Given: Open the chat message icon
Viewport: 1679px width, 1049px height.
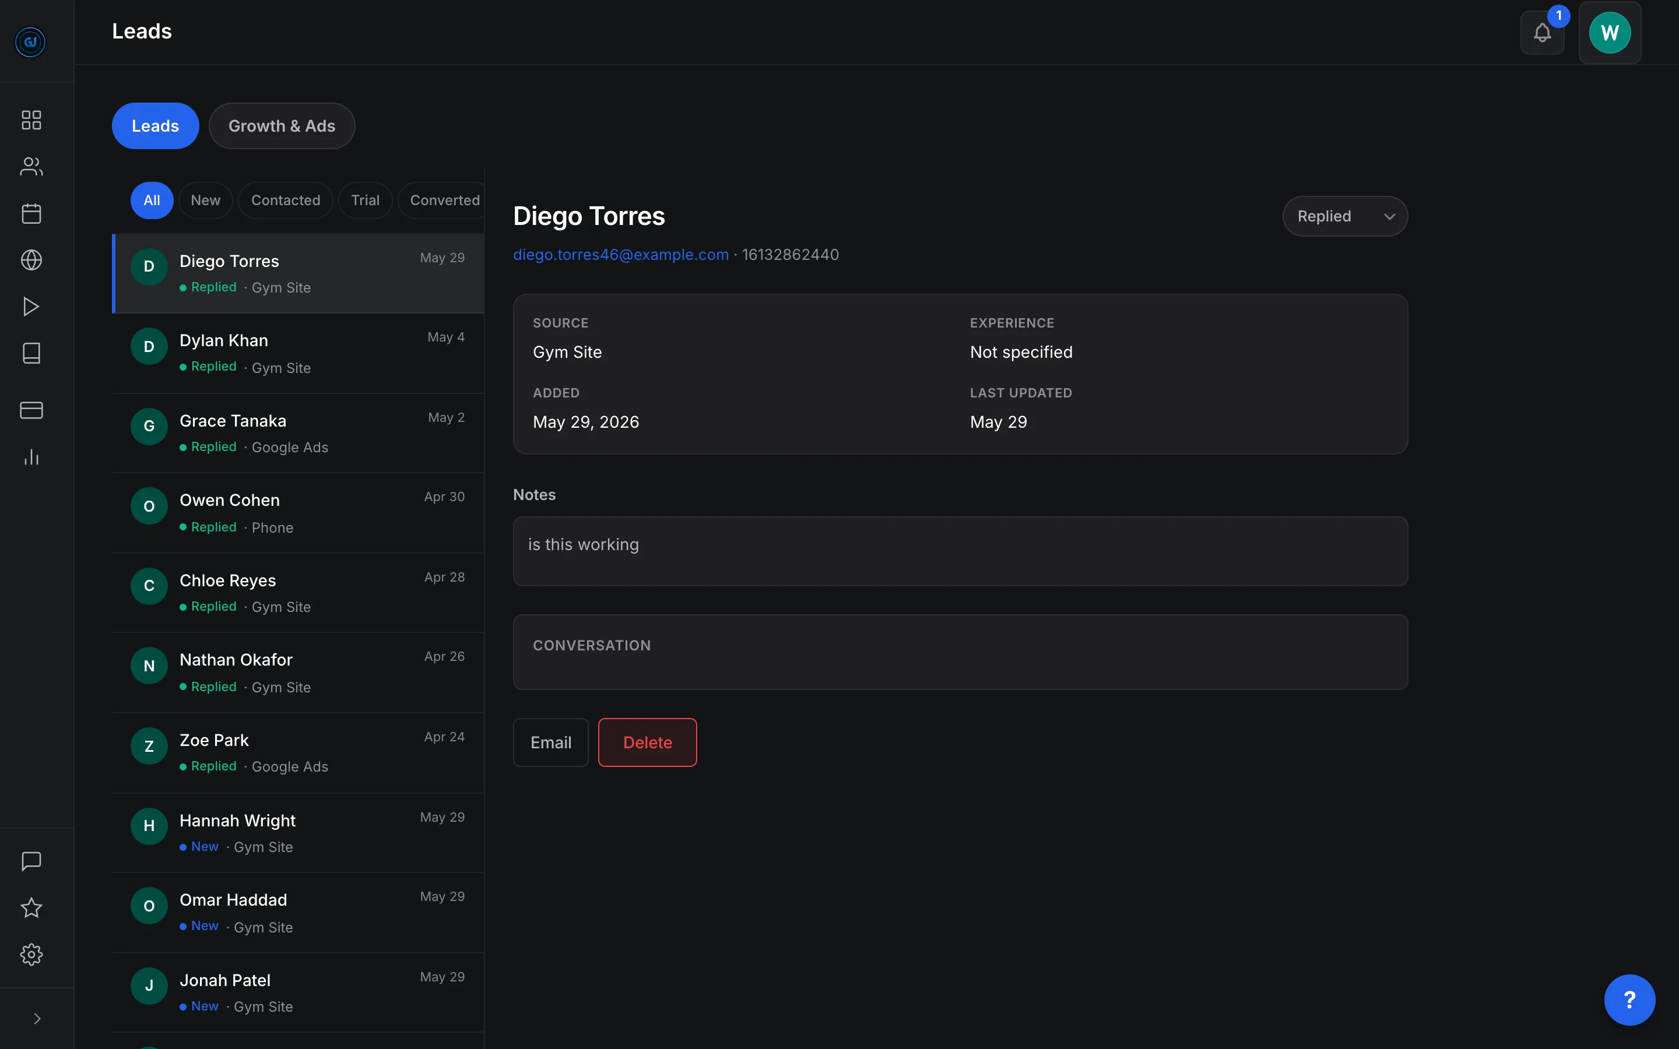Looking at the screenshot, I should click(31, 861).
